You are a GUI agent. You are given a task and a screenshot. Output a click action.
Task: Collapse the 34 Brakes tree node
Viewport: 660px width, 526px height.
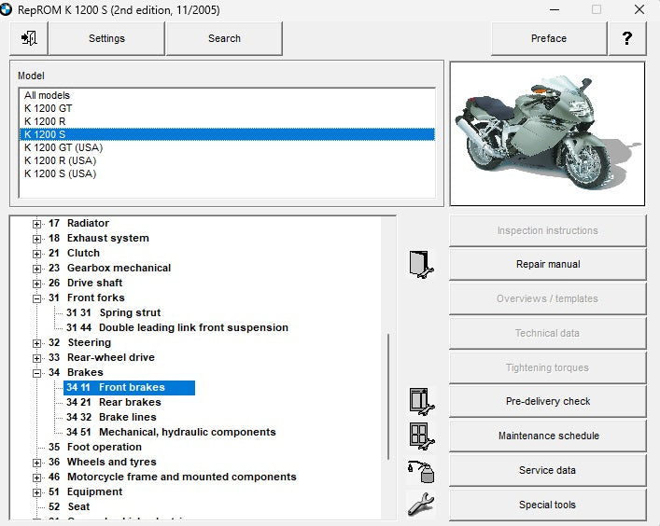37,373
